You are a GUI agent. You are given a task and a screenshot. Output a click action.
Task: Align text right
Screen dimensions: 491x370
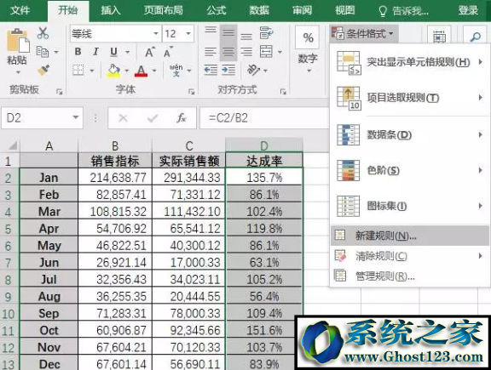click(x=246, y=52)
